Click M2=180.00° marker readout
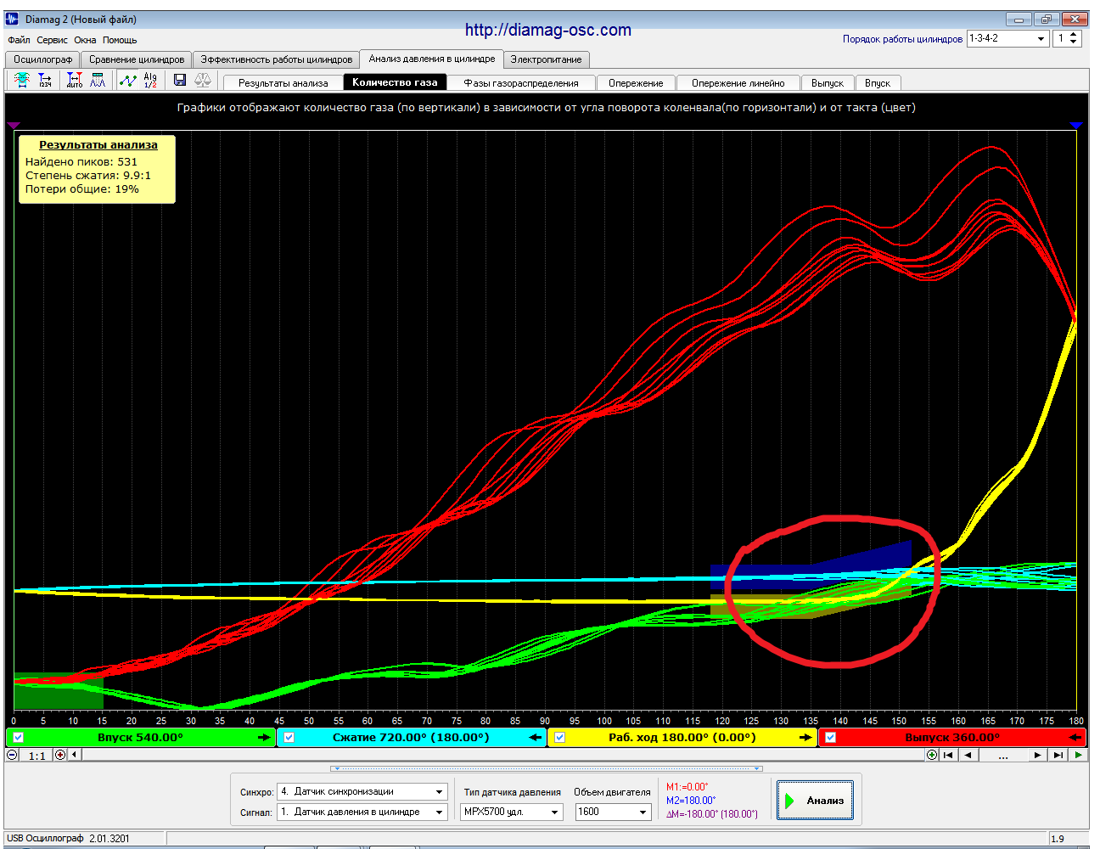Screen dimensions: 1100x849 pyautogui.click(x=691, y=801)
